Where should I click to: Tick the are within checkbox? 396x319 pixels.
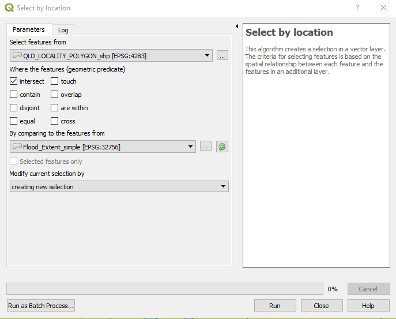[x=55, y=108]
